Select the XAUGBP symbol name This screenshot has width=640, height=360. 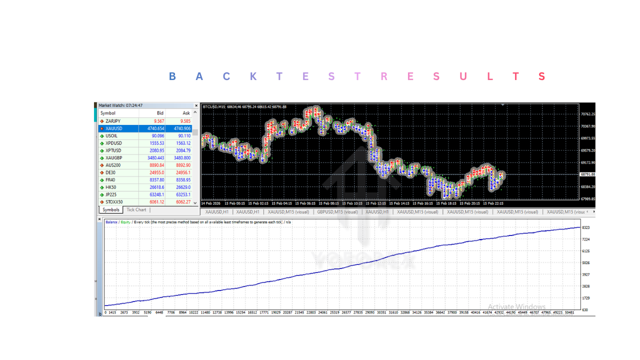[114, 158]
